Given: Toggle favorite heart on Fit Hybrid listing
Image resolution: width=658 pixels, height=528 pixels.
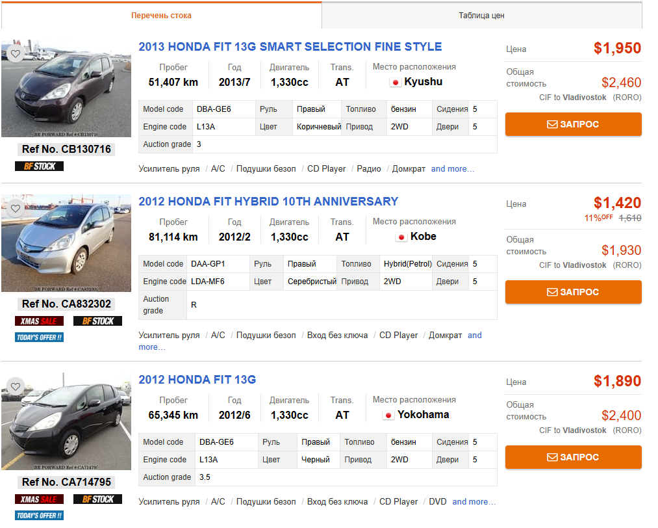Looking at the screenshot, I should [16, 209].
